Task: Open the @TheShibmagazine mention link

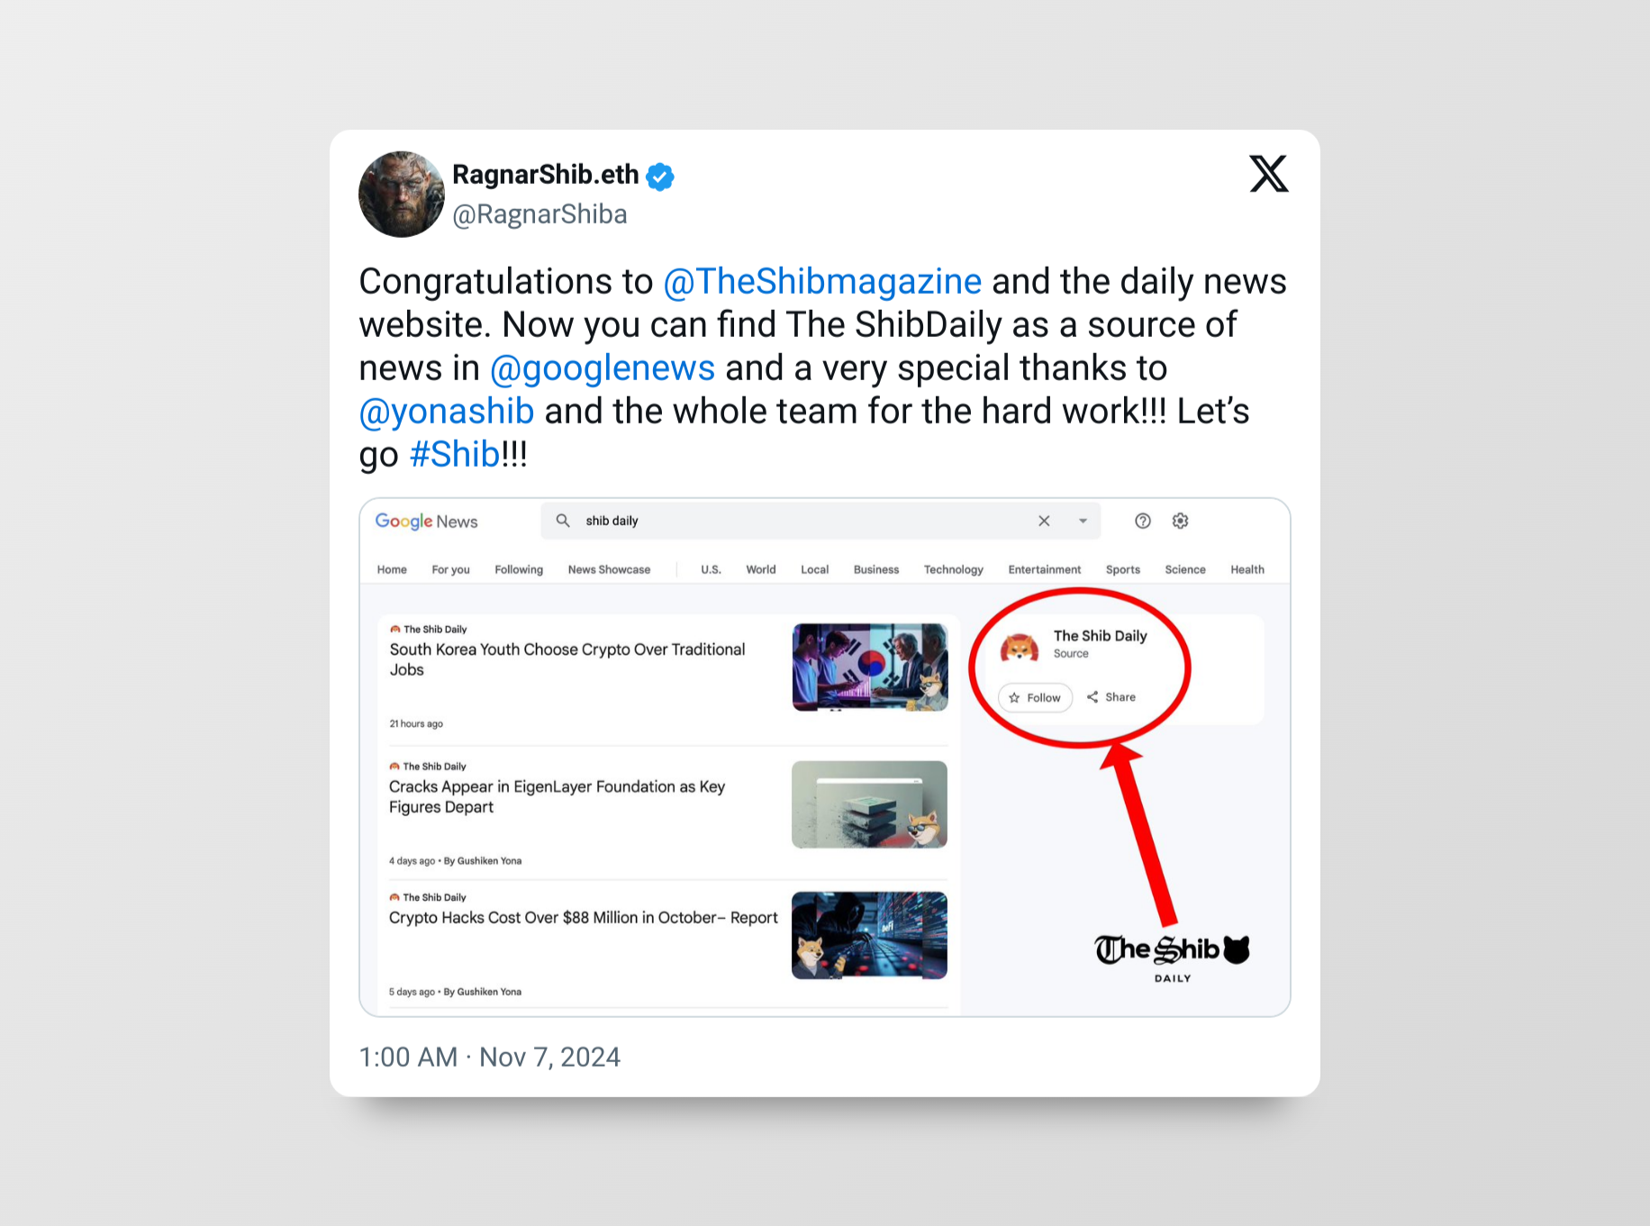Action: (x=822, y=282)
